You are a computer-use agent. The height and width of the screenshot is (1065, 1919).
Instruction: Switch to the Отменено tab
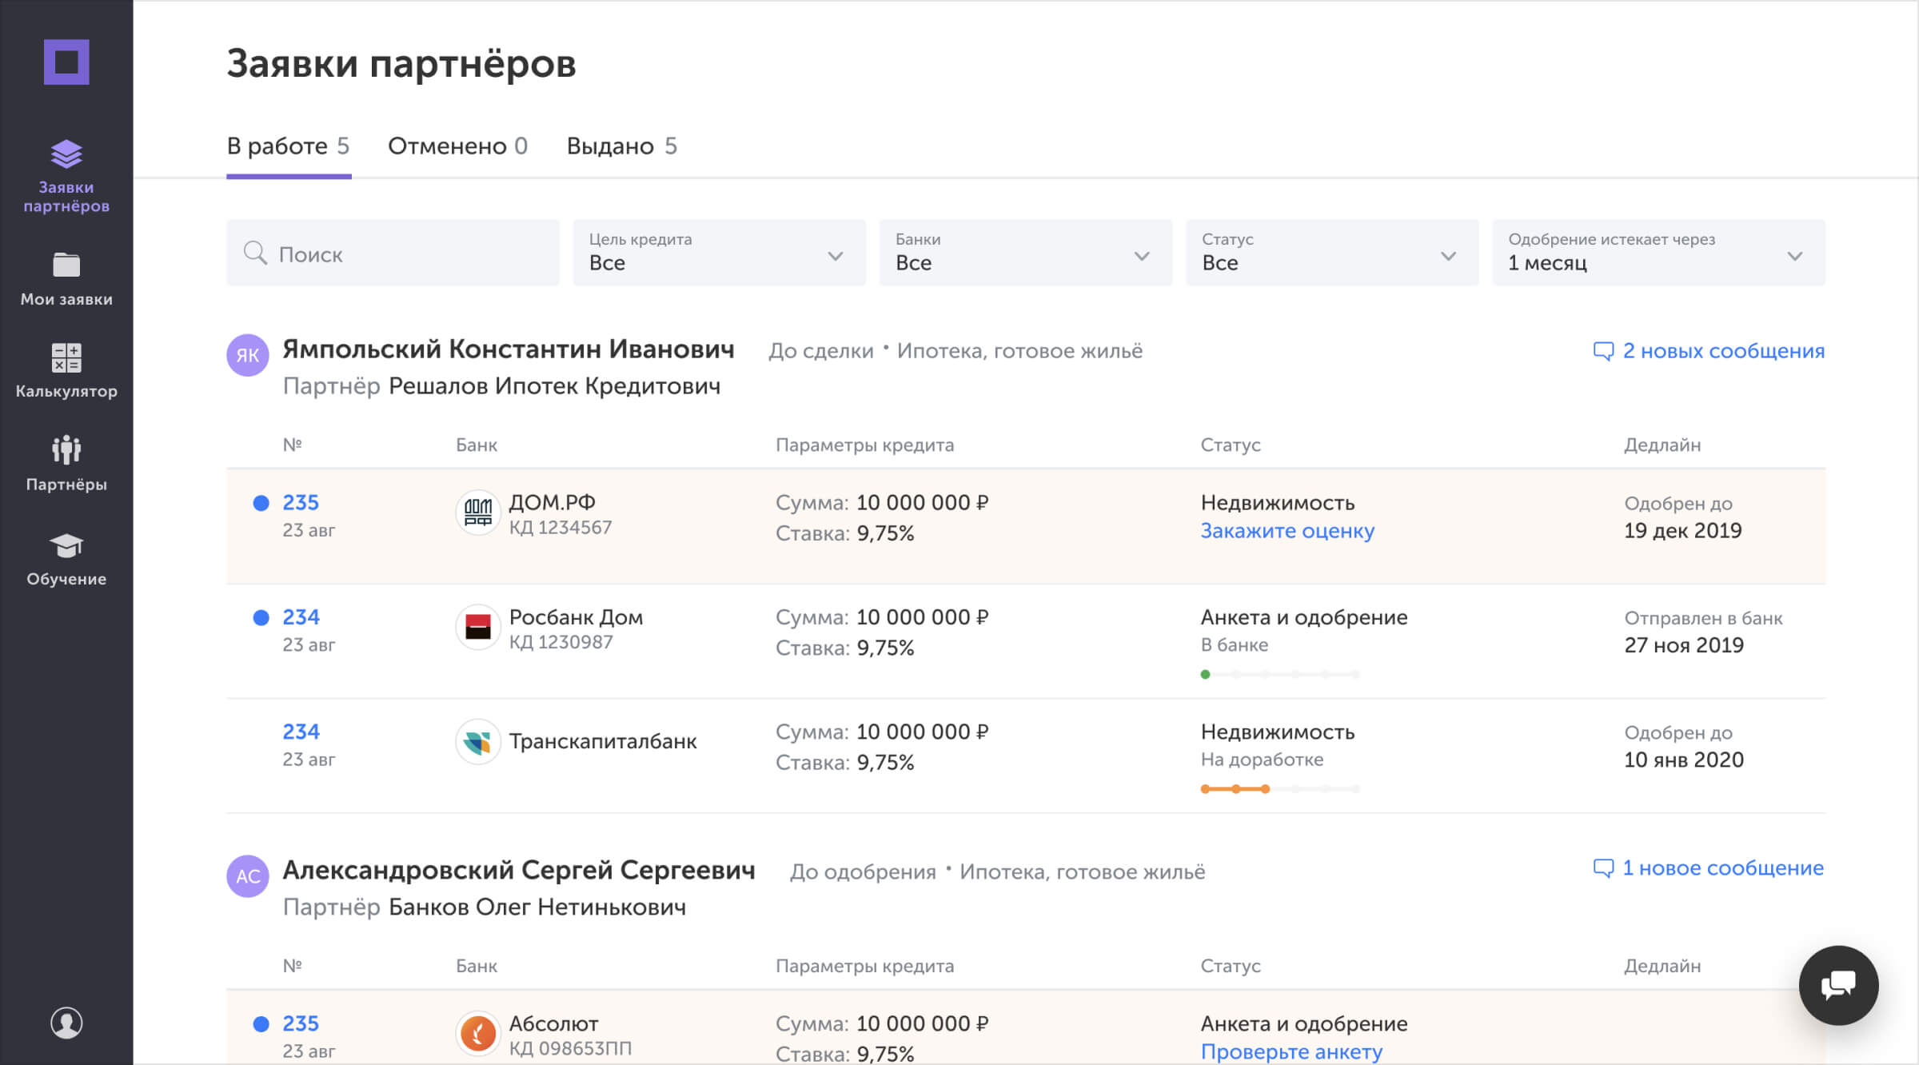[x=457, y=146]
